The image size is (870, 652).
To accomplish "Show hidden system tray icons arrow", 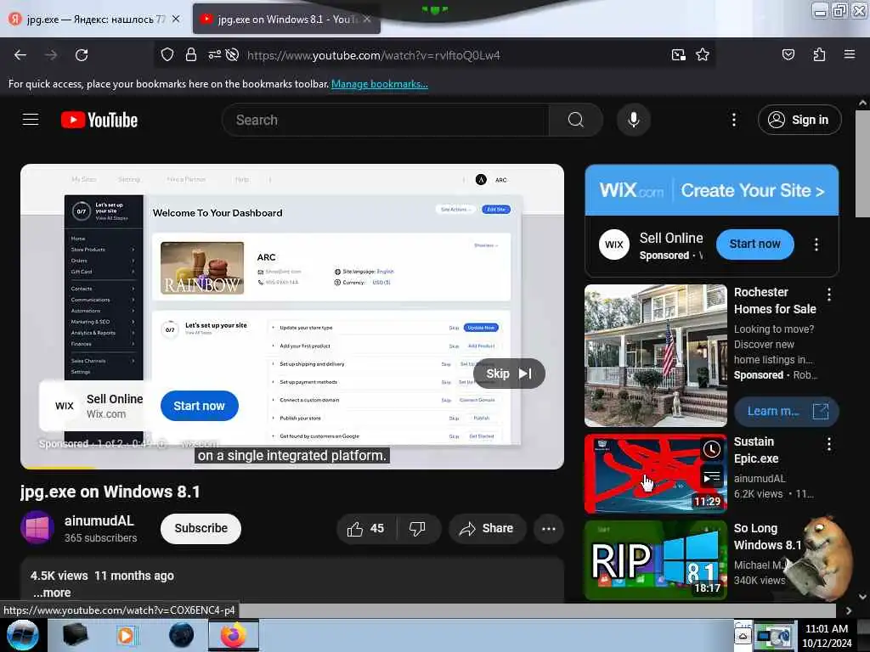I will coord(743,636).
